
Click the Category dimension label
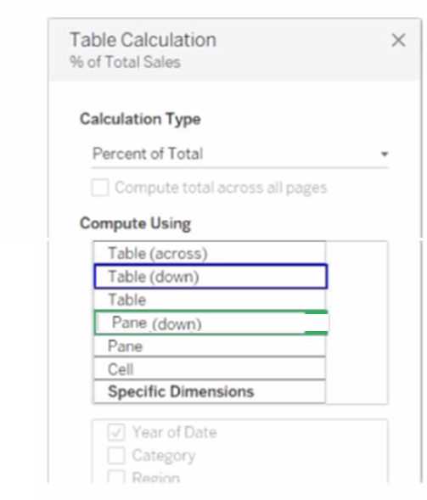click(x=164, y=456)
